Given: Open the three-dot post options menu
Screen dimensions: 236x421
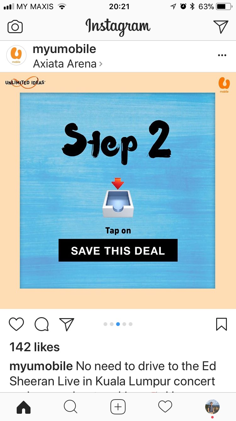Looking at the screenshot, I should [222, 55].
